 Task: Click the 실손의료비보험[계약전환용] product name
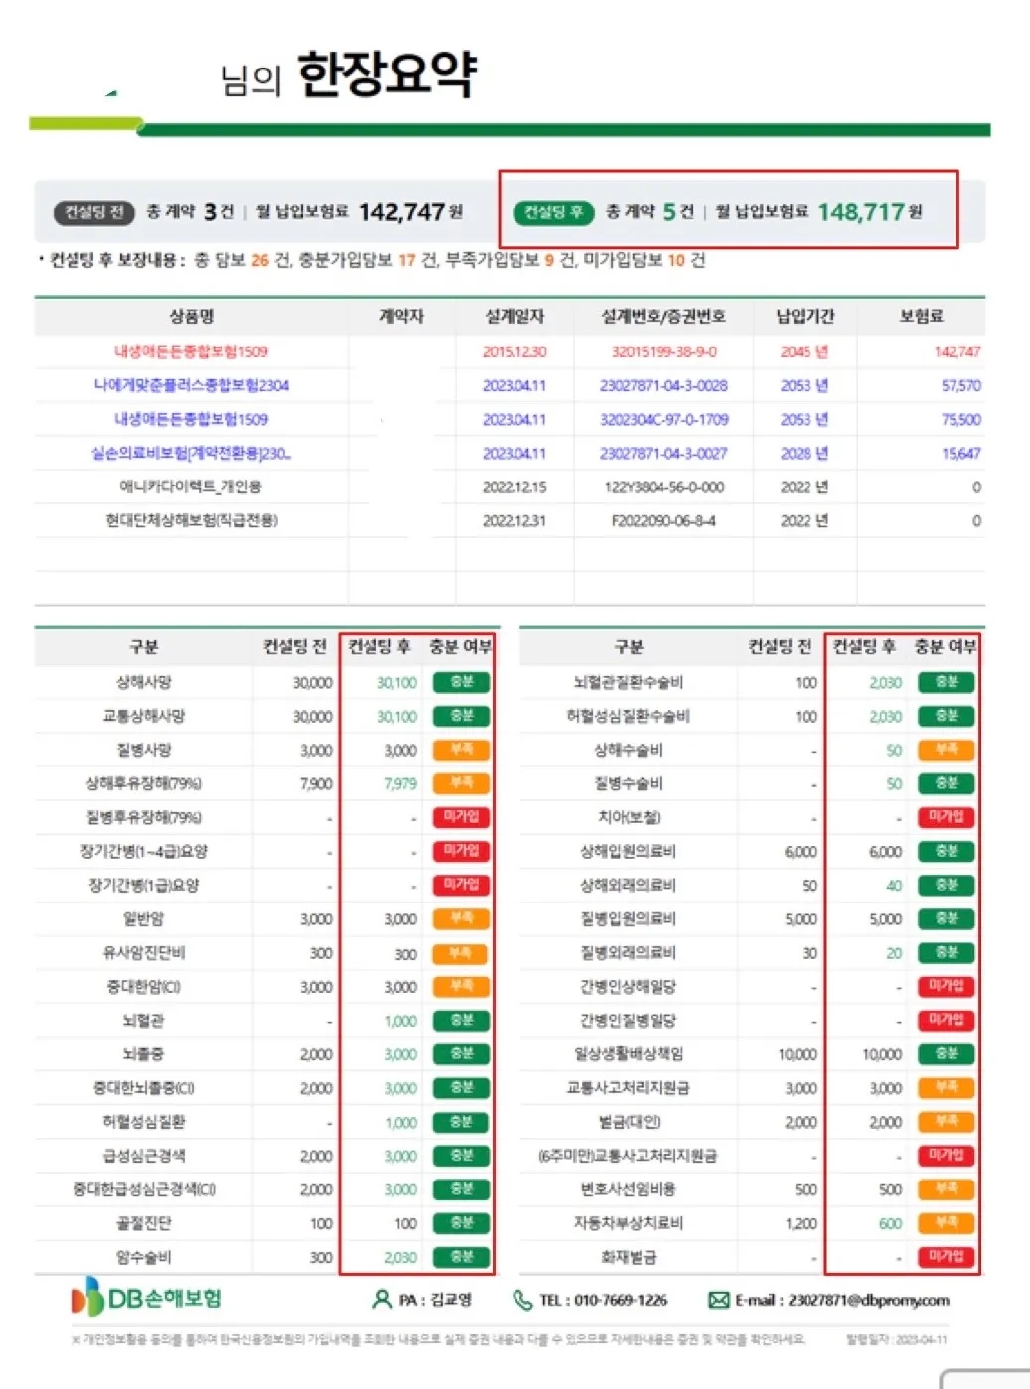[x=191, y=453]
